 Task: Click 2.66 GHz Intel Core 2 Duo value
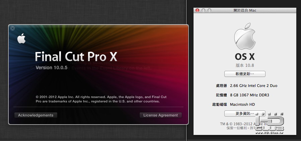[253, 86]
